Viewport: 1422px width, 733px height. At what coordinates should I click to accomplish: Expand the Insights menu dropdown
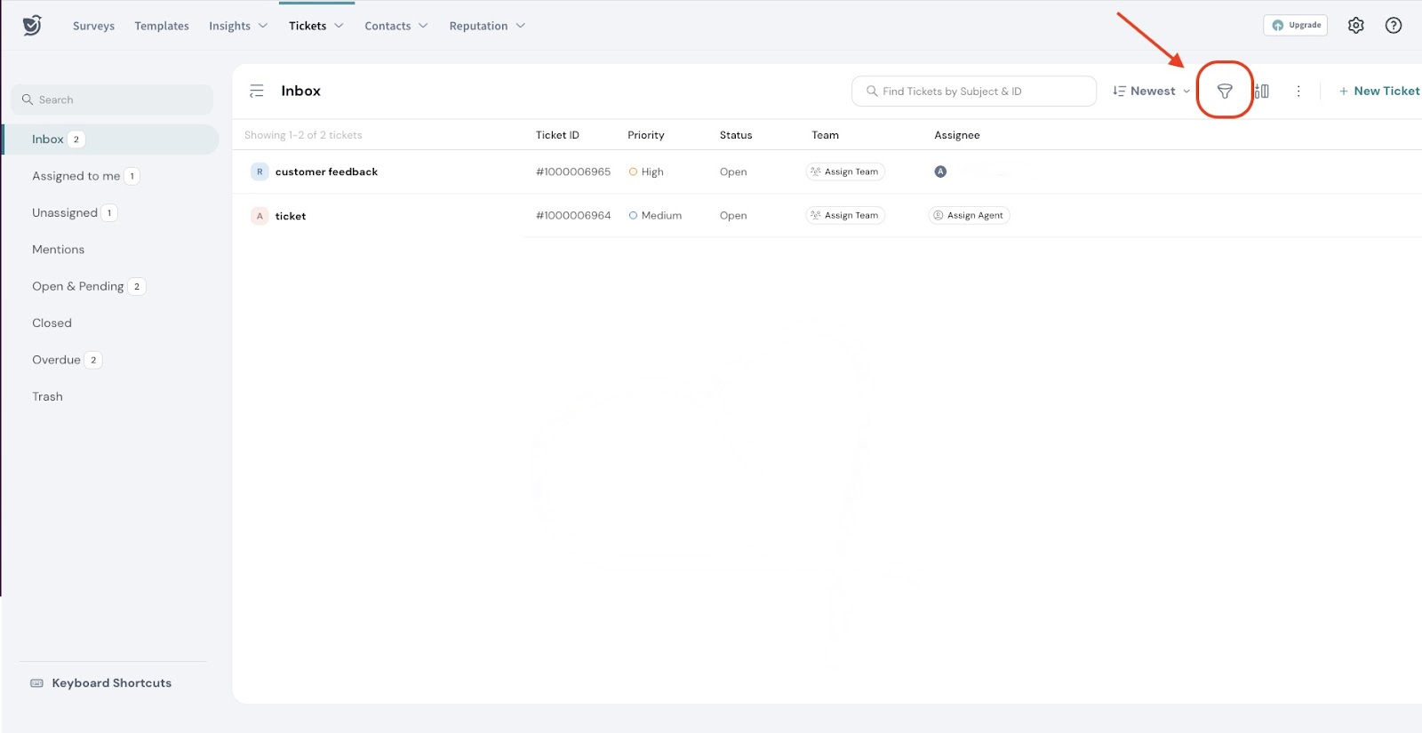click(237, 26)
